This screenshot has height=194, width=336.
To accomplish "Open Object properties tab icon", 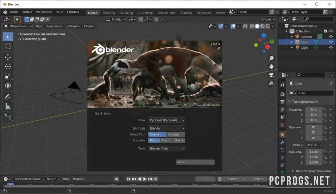I will pyautogui.click(x=282, y=135).
